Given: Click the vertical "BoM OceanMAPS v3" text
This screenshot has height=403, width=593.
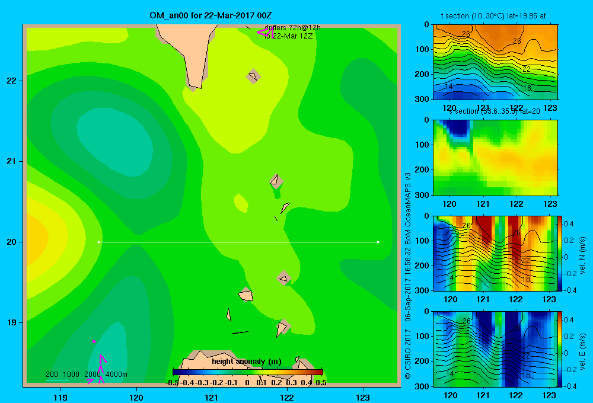Looking at the screenshot, I should 408,209.
